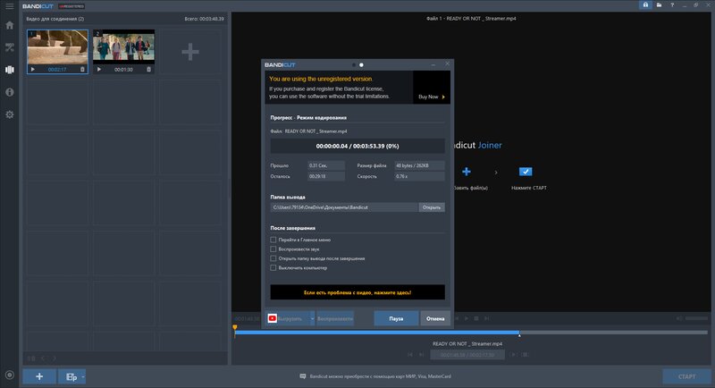Viewport: 715px width, 388px height.
Task: Click the previous page arrow under clip grid
Action: pos(43,358)
